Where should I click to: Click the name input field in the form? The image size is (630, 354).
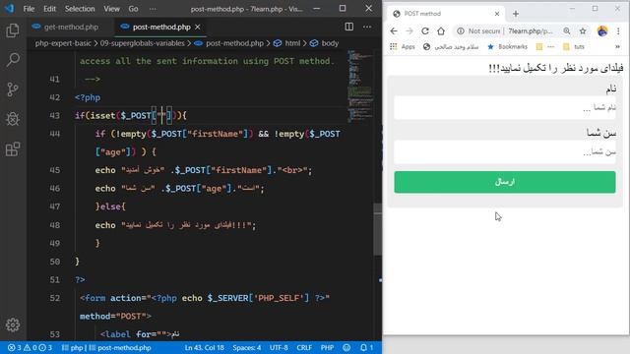(x=505, y=107)
